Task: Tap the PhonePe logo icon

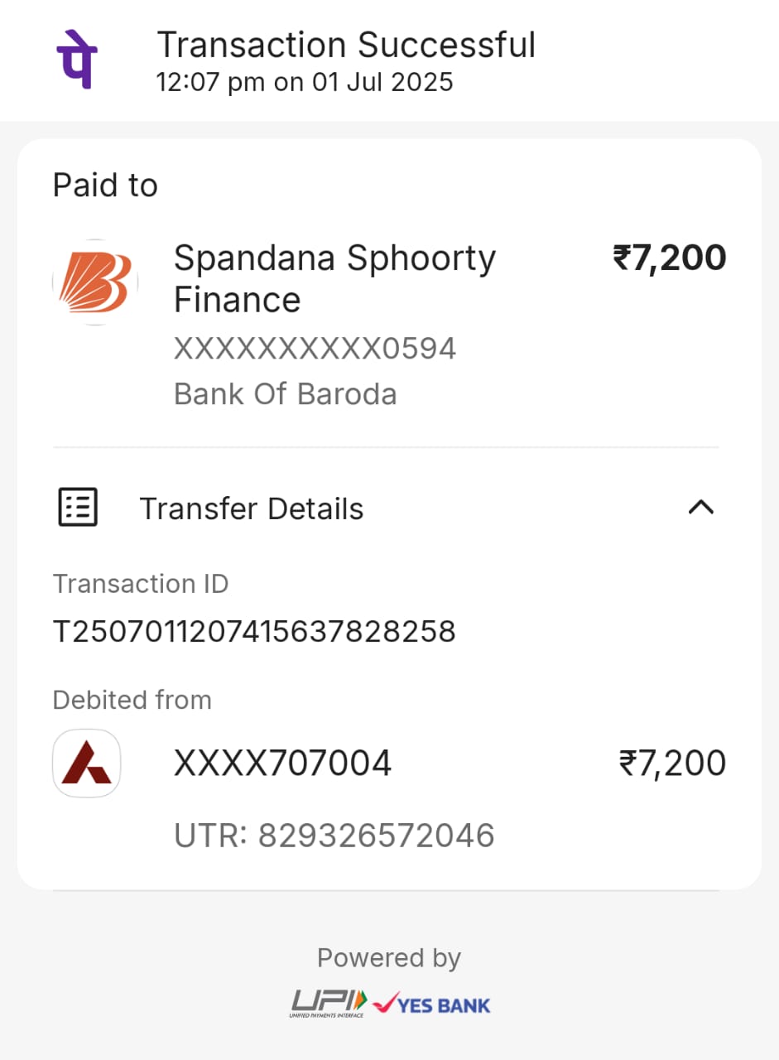Action: tap(76, 59)
